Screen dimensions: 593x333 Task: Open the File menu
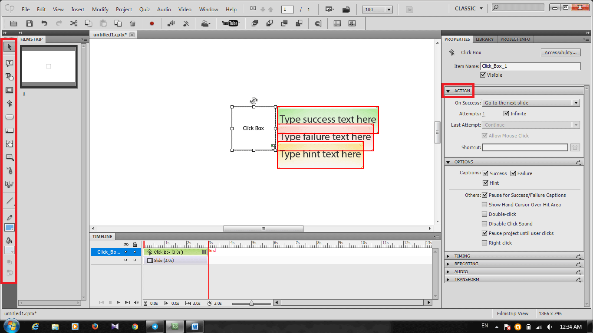pyautogui.click(x=26, y=9)
